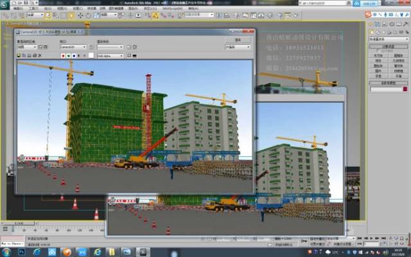The width and height of the screenshot is (411, 257).
Task: Click the Save Image icon in render window
Action: [x=19, y=56]
